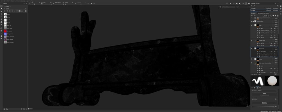Select the Rotary texture set
The image size is (282, 112).
pos(265,8)
